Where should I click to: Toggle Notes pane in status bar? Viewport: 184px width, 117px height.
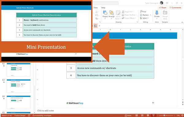[128, 115]
